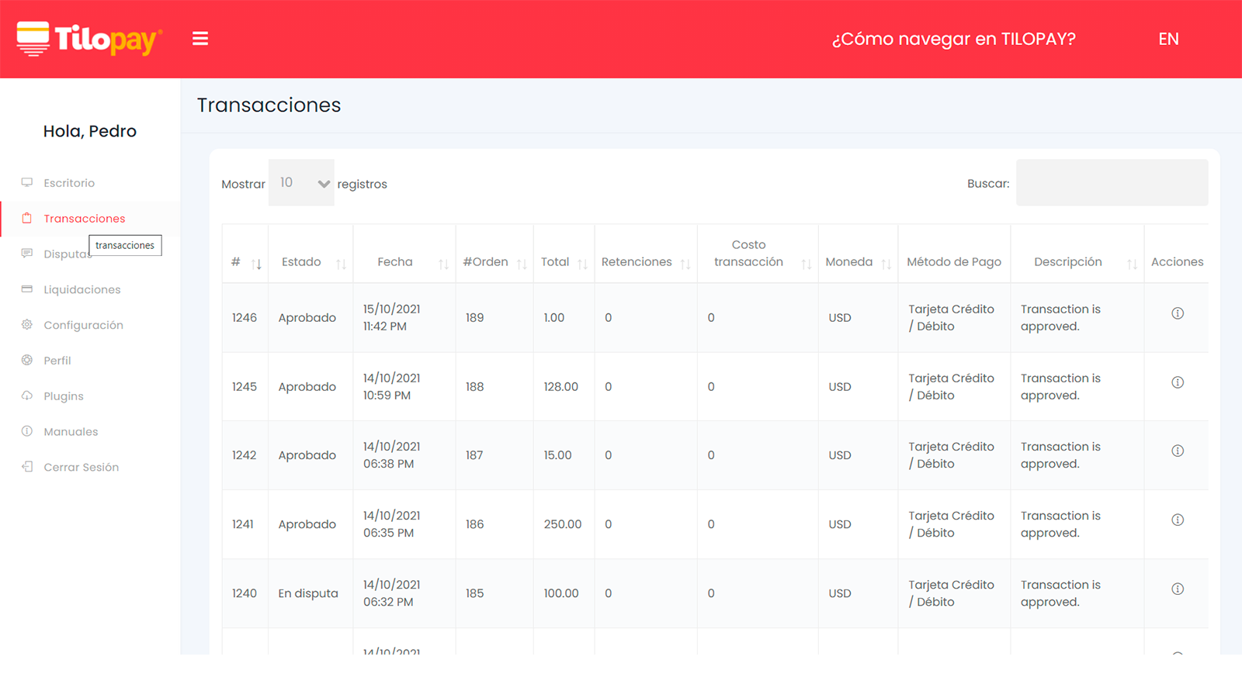Click date cell '14/10/2021 10:59 PM'

click(x=392, y=386)
